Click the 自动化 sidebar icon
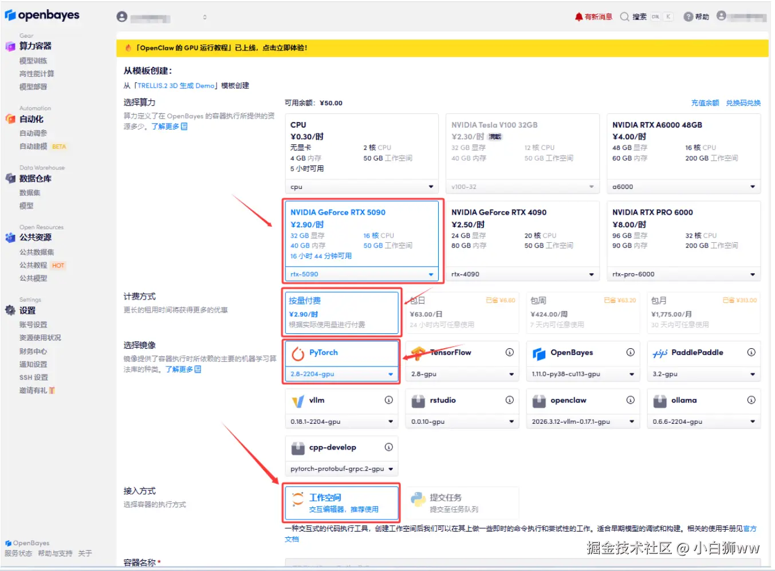Screen dimensions: 775x571 [x=10, y=119]
